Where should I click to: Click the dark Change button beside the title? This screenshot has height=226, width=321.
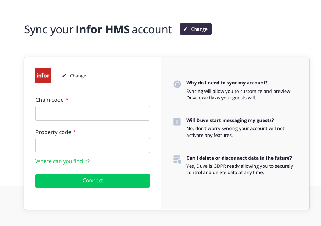pos(196,29)
